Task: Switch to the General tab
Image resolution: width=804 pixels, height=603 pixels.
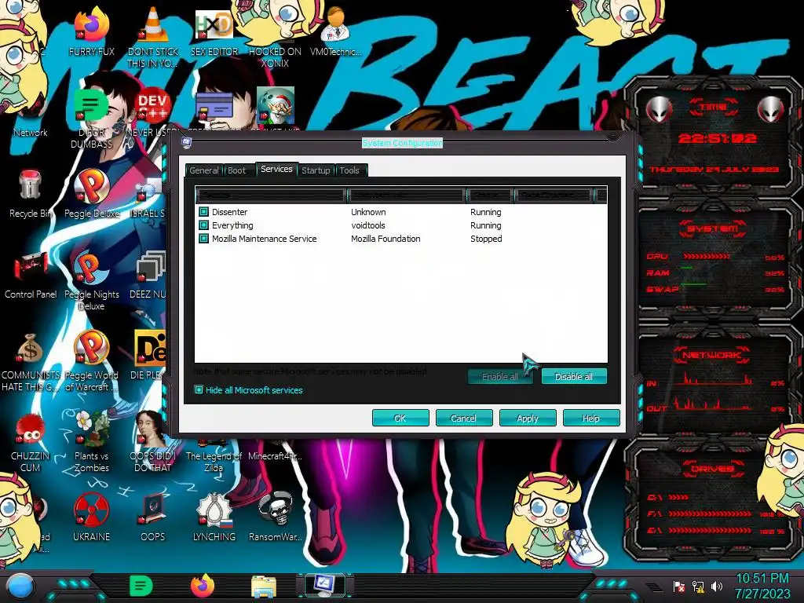Action: pos(203,170)
